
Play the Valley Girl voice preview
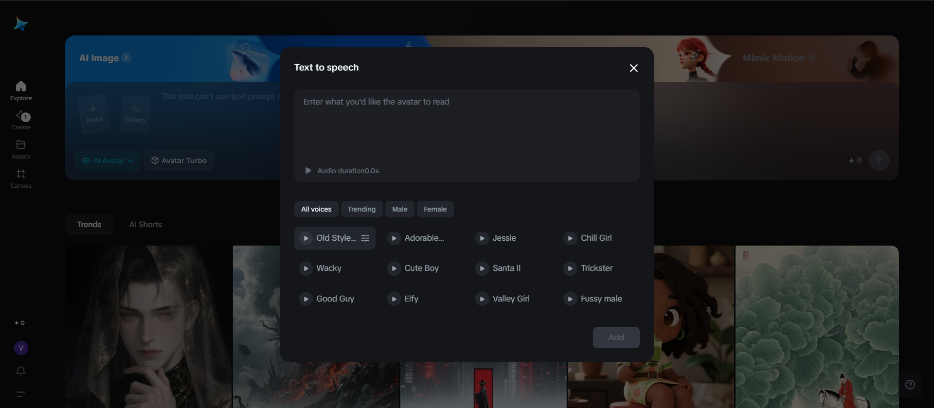[482, 299]
